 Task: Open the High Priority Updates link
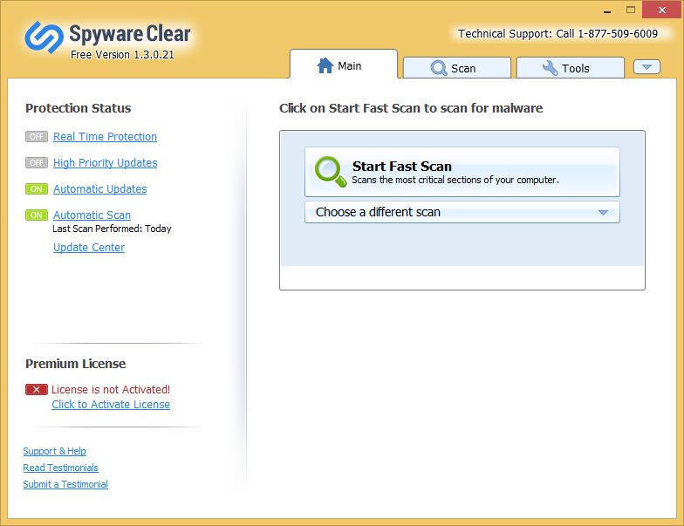tap(105, 162)
